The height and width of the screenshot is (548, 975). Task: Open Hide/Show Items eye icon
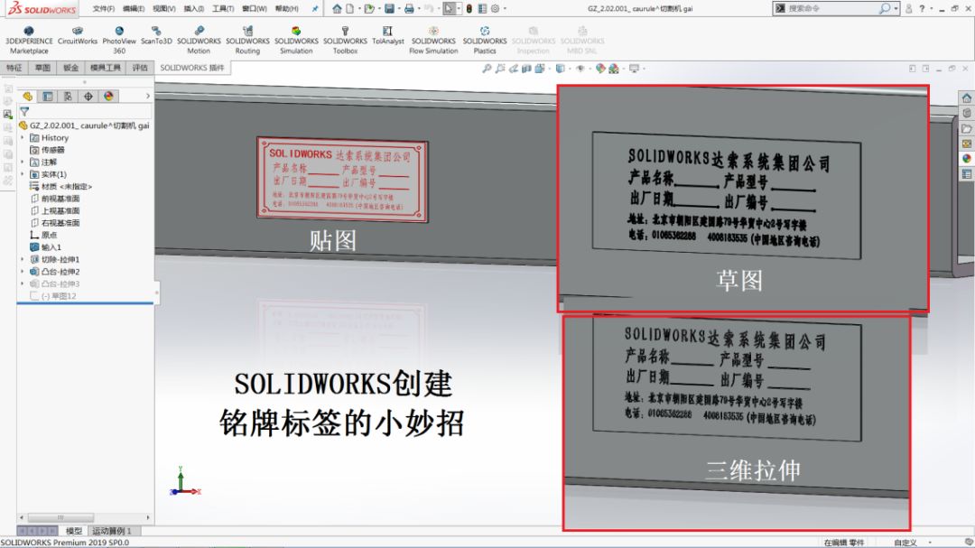[x=580, y=69]
